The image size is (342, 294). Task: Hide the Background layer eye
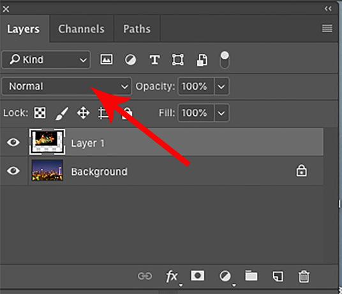point(13,171)
